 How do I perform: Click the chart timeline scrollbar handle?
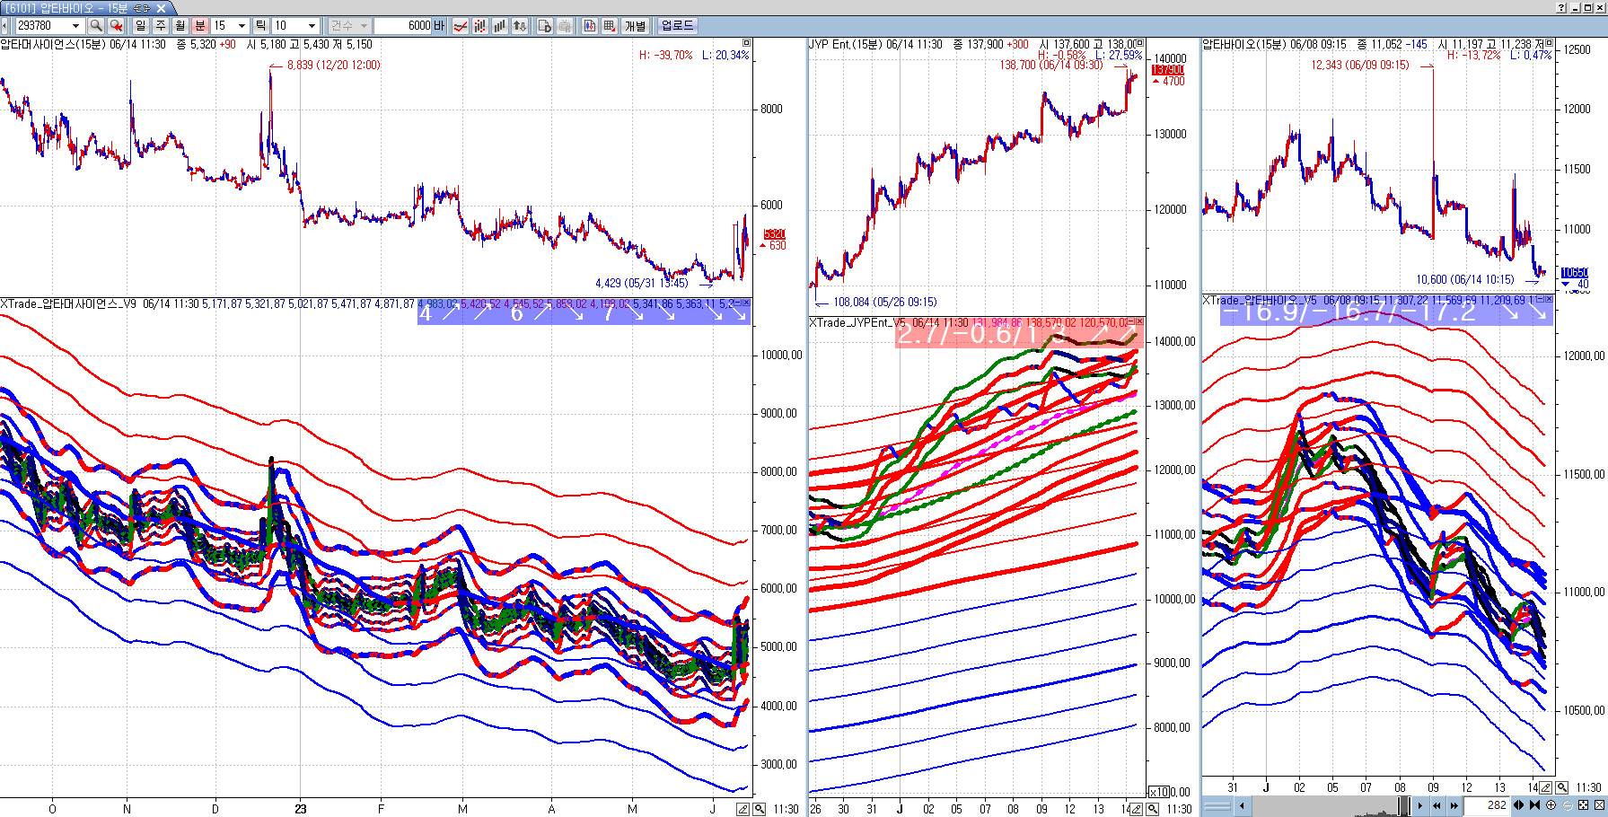pos(1403,805)
